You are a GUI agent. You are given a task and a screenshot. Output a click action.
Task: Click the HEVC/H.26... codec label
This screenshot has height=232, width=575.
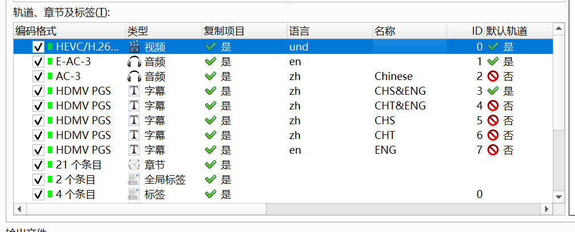click(x=88, y=47)
